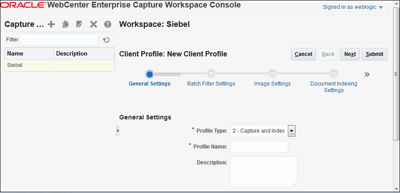Open the Profile Type dropdown
This screenshot has width=400, height=193.
coord(291,131)
